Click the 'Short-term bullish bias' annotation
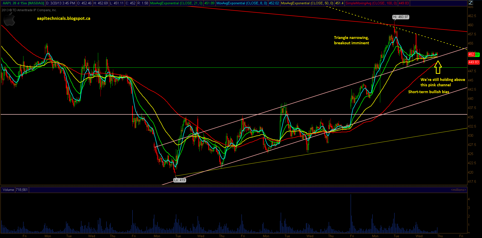The height and width of the screenshot is (238, 482). (x=429, y=92)
